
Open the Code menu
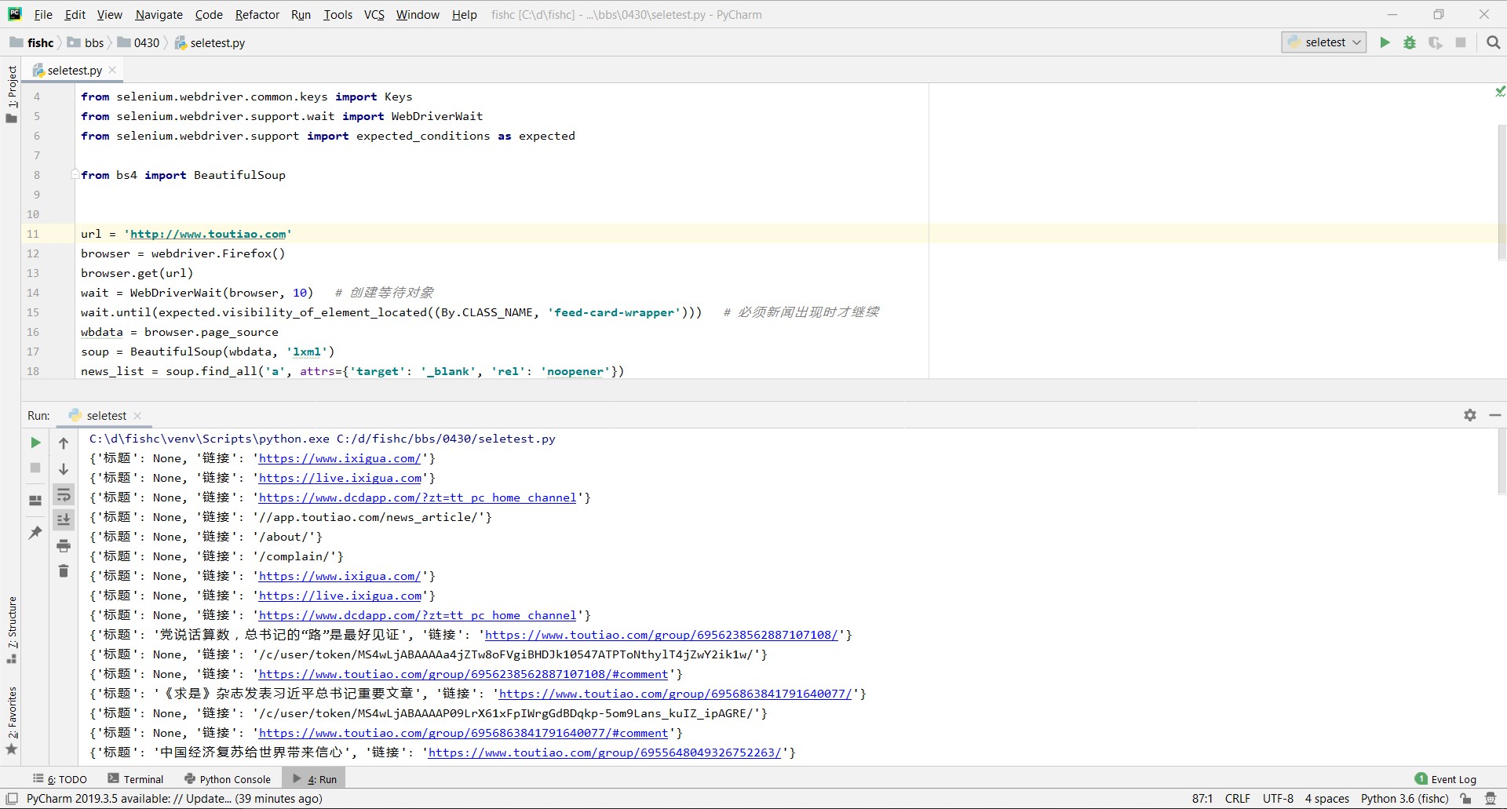click(x=209, y=14)
